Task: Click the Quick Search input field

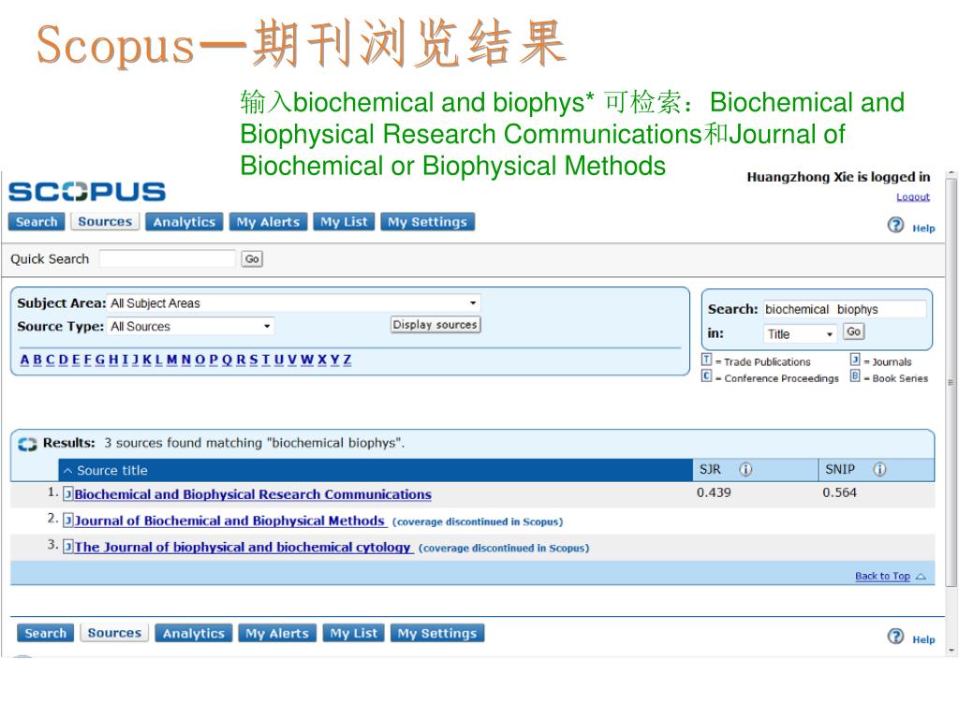Action: point(167,258)
